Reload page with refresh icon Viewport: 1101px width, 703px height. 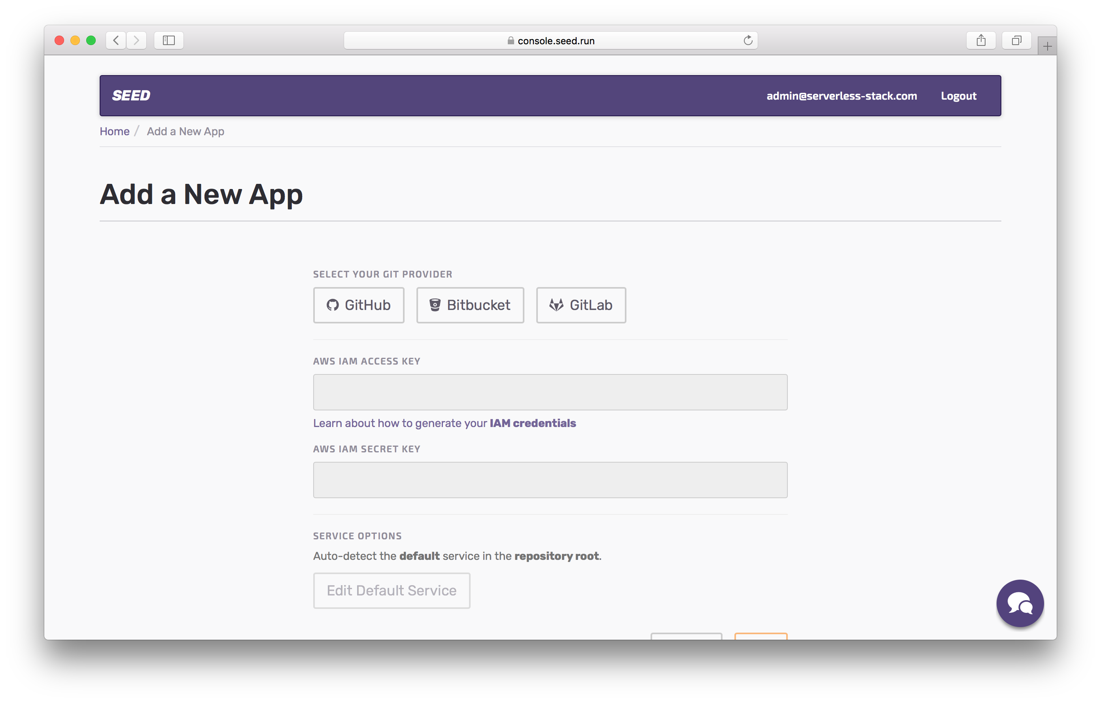(747, 40)
